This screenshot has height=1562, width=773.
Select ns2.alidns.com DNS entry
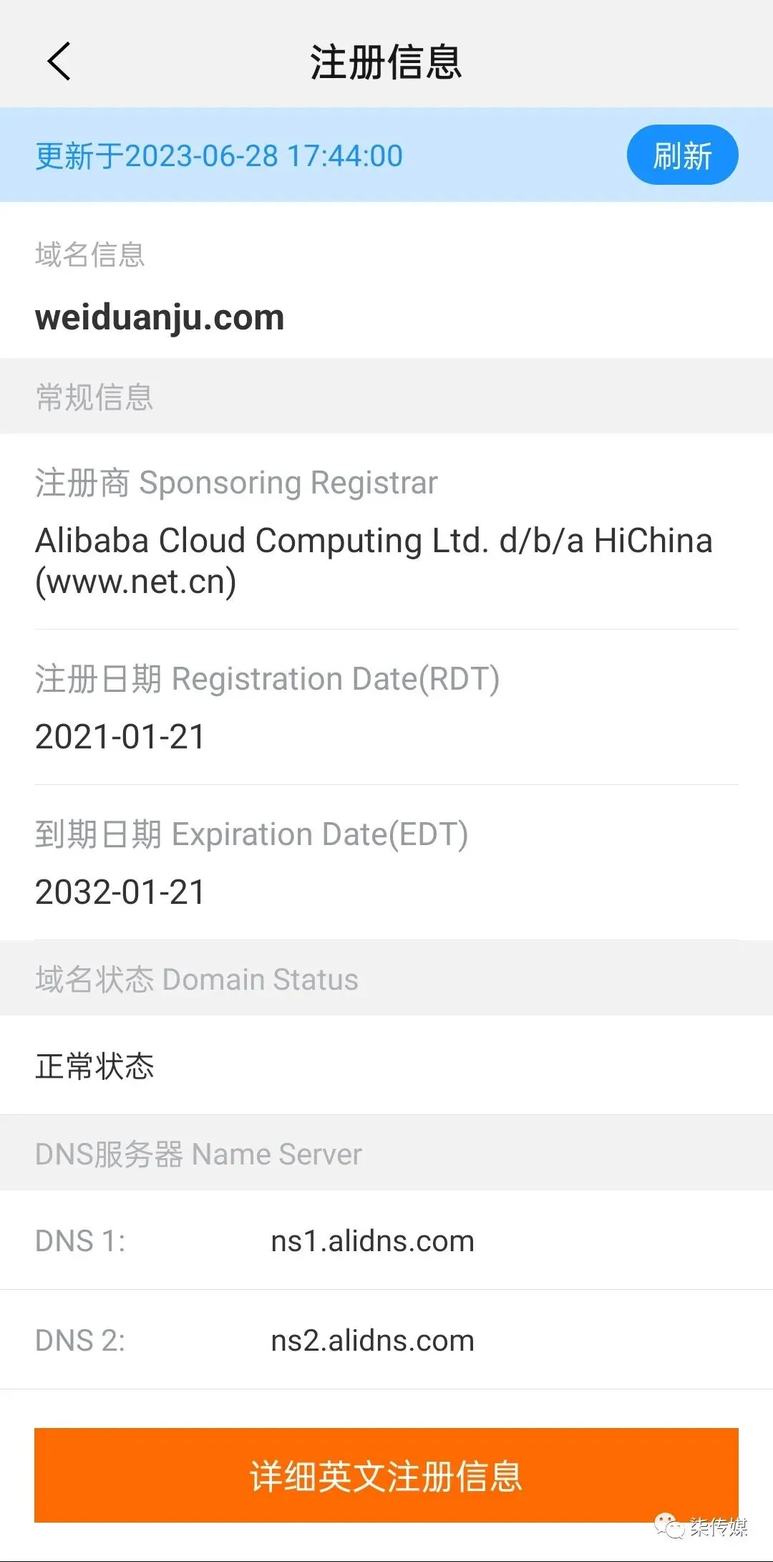372,1341
